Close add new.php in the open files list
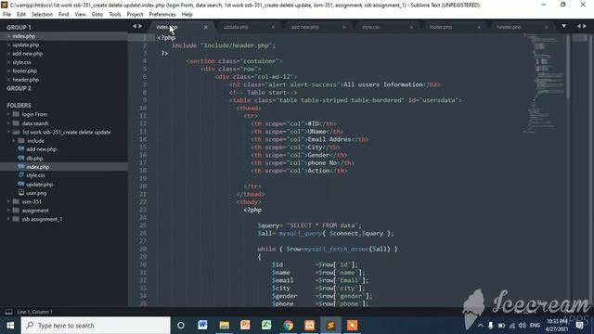The width and height of the screenshot is (594, 334). pyautogui.click(x=8, y=54)
